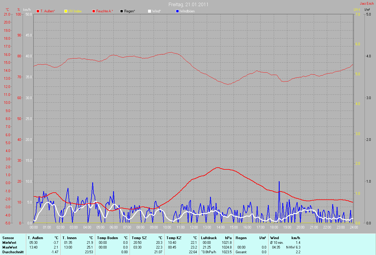
Task: Click the indoor maximum value '25.1'
Action: (90, 247)
